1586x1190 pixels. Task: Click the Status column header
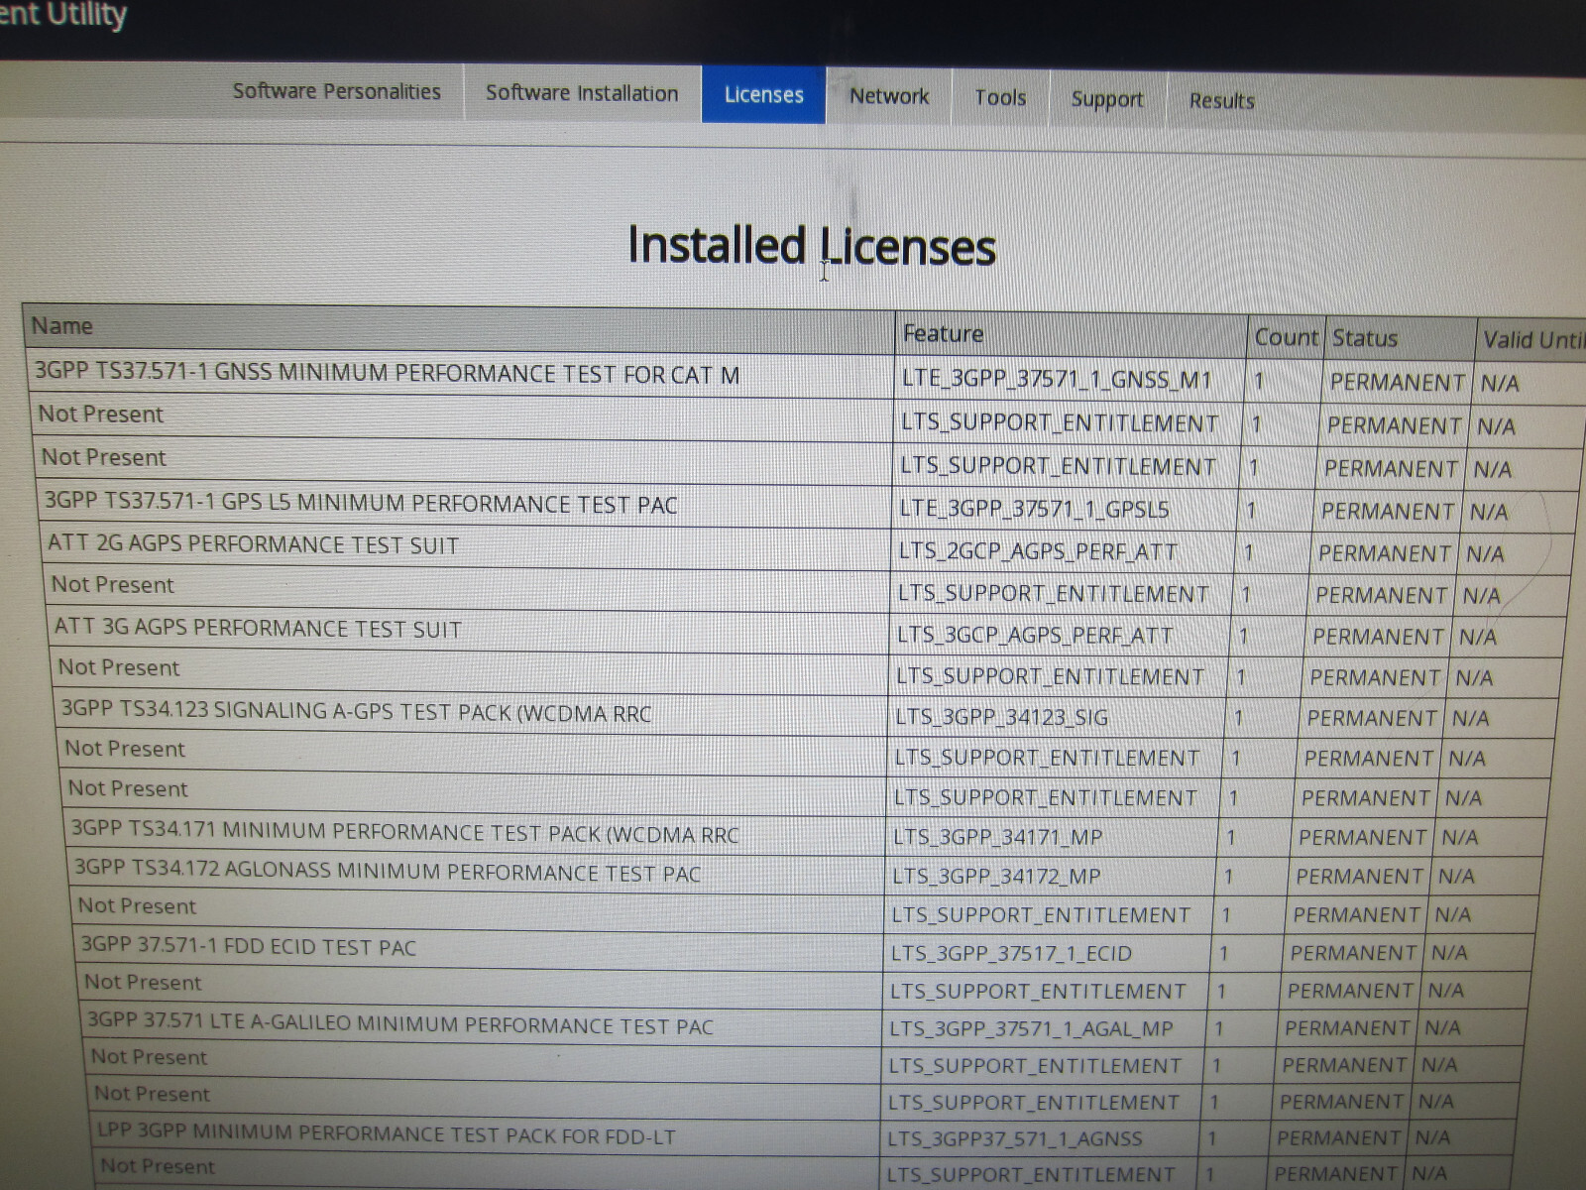coord(1400,338)
